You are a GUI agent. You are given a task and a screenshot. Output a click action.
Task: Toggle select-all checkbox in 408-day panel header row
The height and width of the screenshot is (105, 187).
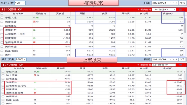(x=2, y=13)
